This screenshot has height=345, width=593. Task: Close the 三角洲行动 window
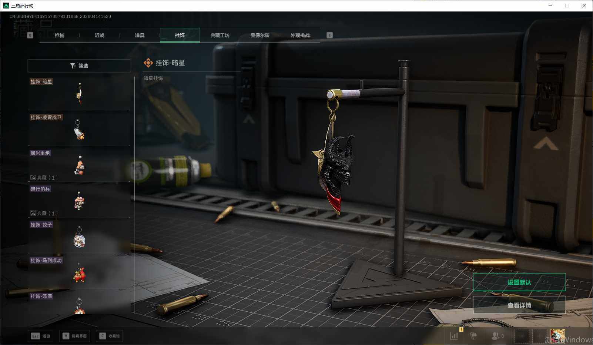coord(584,6)
